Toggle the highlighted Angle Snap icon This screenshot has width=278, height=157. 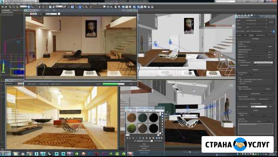(x=79, y=7)
